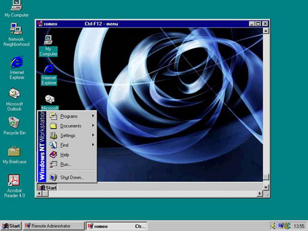Close the romeo window
The height and width of the screenshot is (231, 308).
tap(265, 24)
